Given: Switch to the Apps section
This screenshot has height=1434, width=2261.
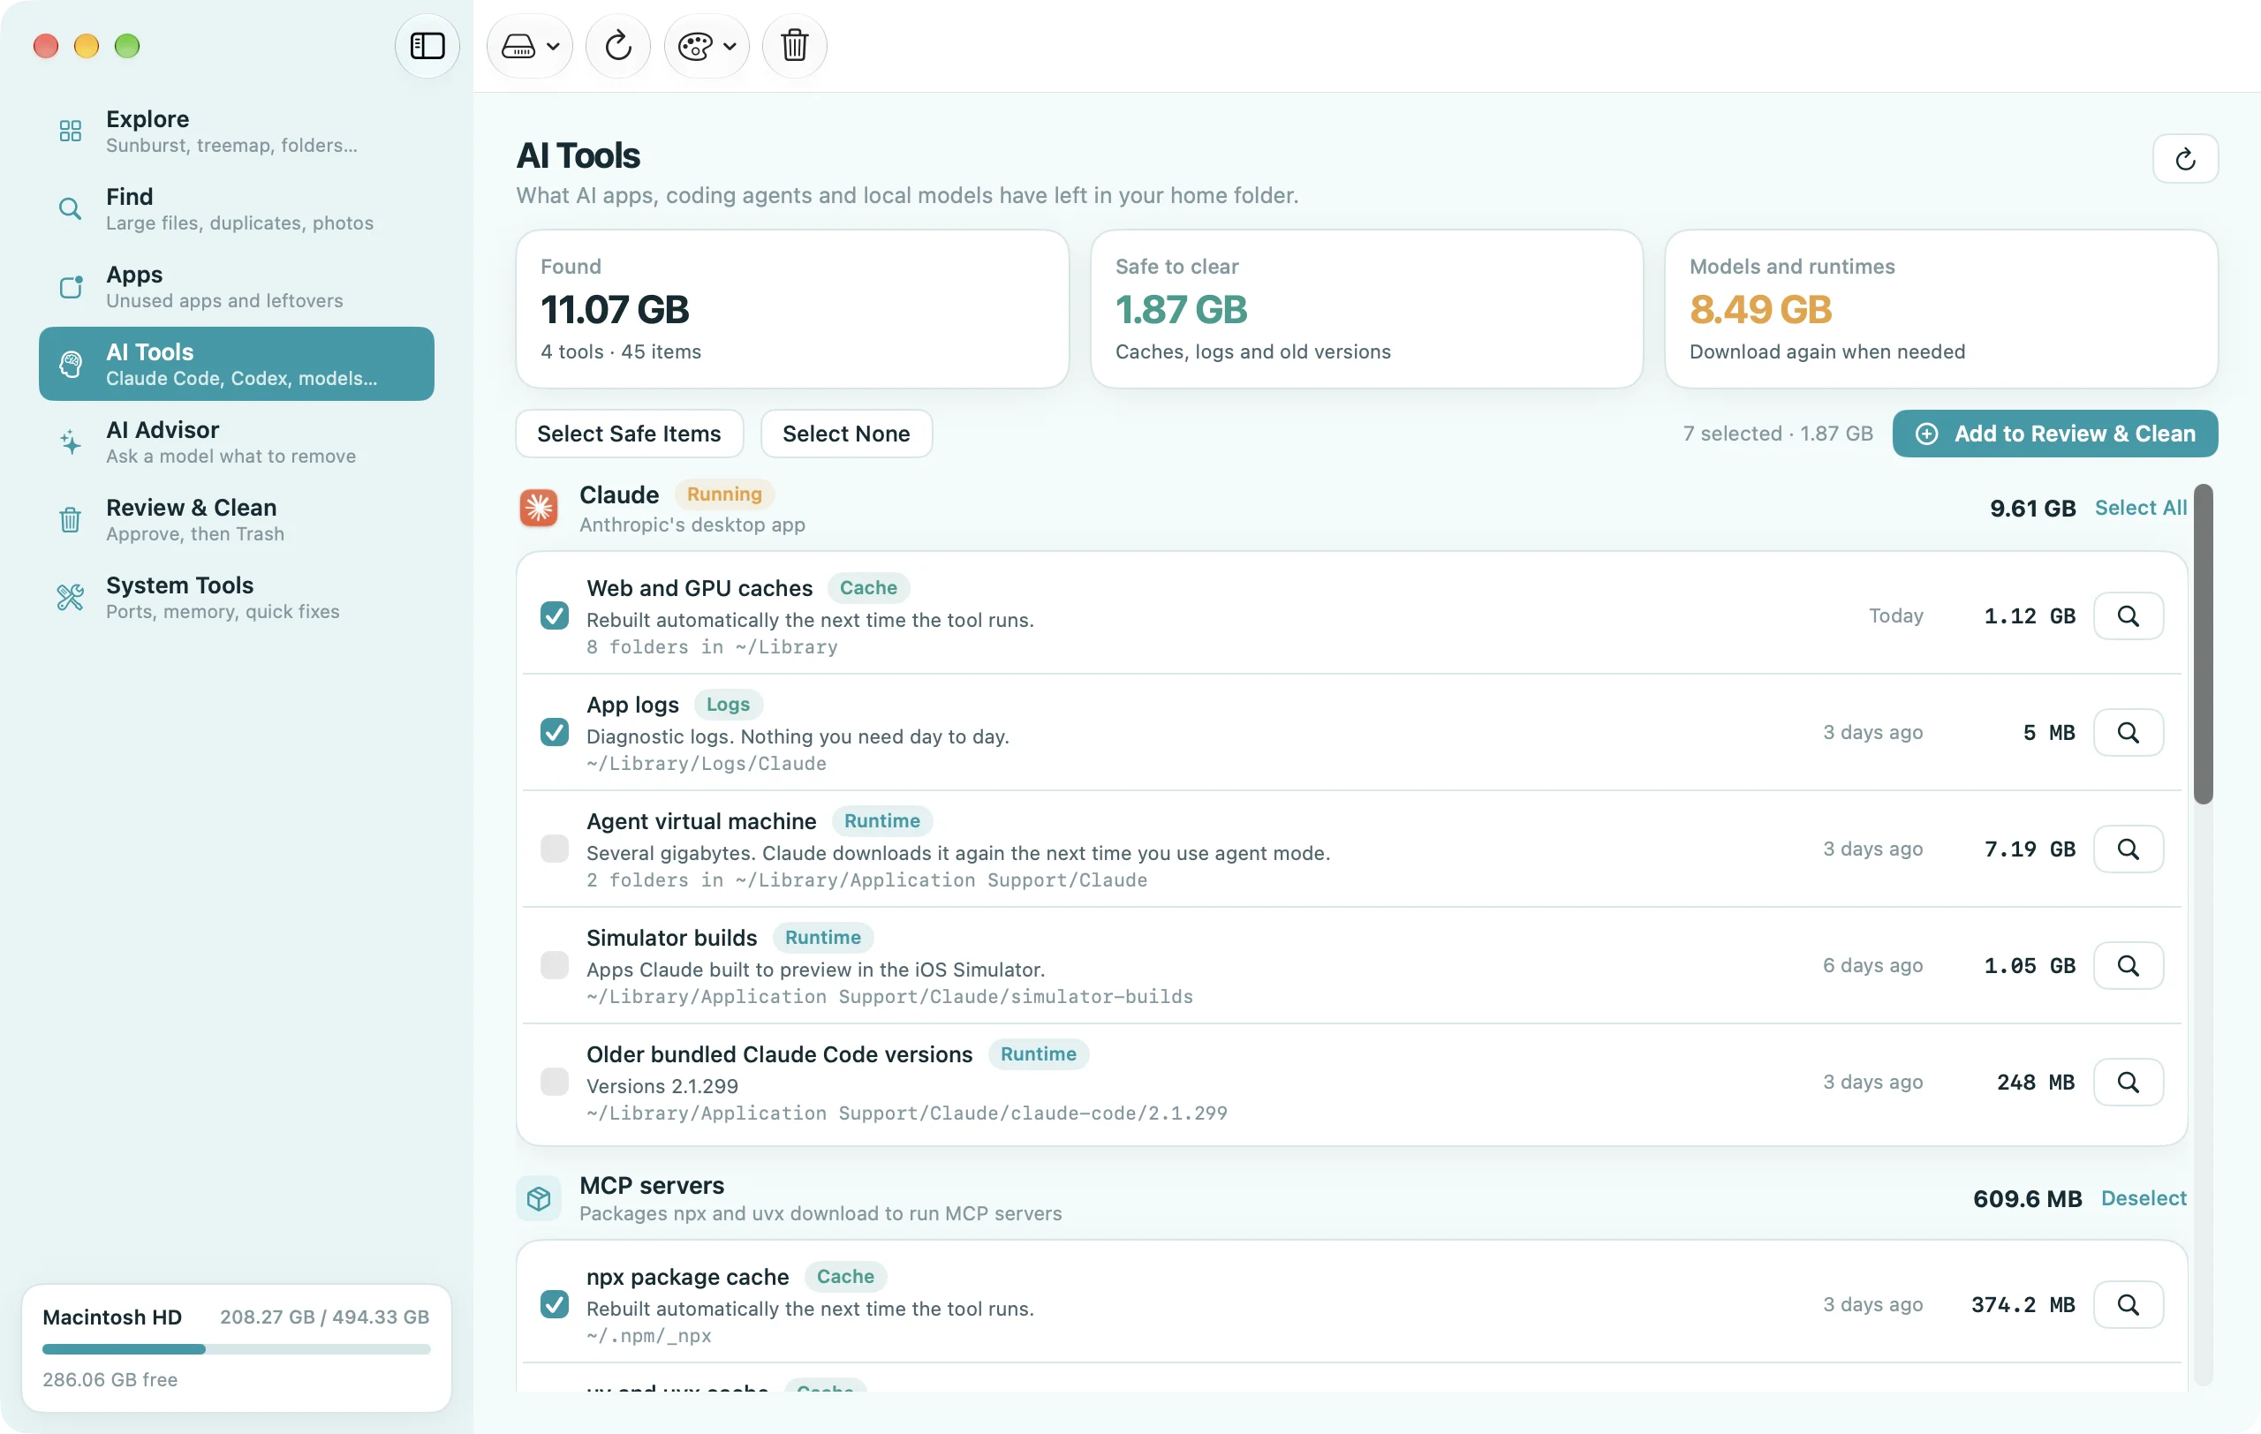Looking at the screenshot, I should tap(237, 286).
